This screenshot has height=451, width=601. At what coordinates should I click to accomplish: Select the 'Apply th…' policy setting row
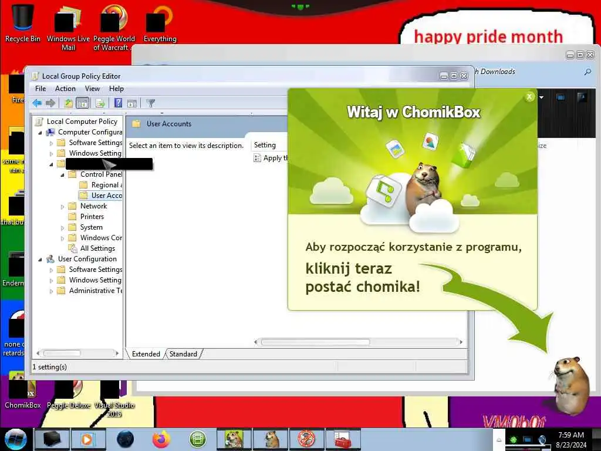[x=271, y=158]
